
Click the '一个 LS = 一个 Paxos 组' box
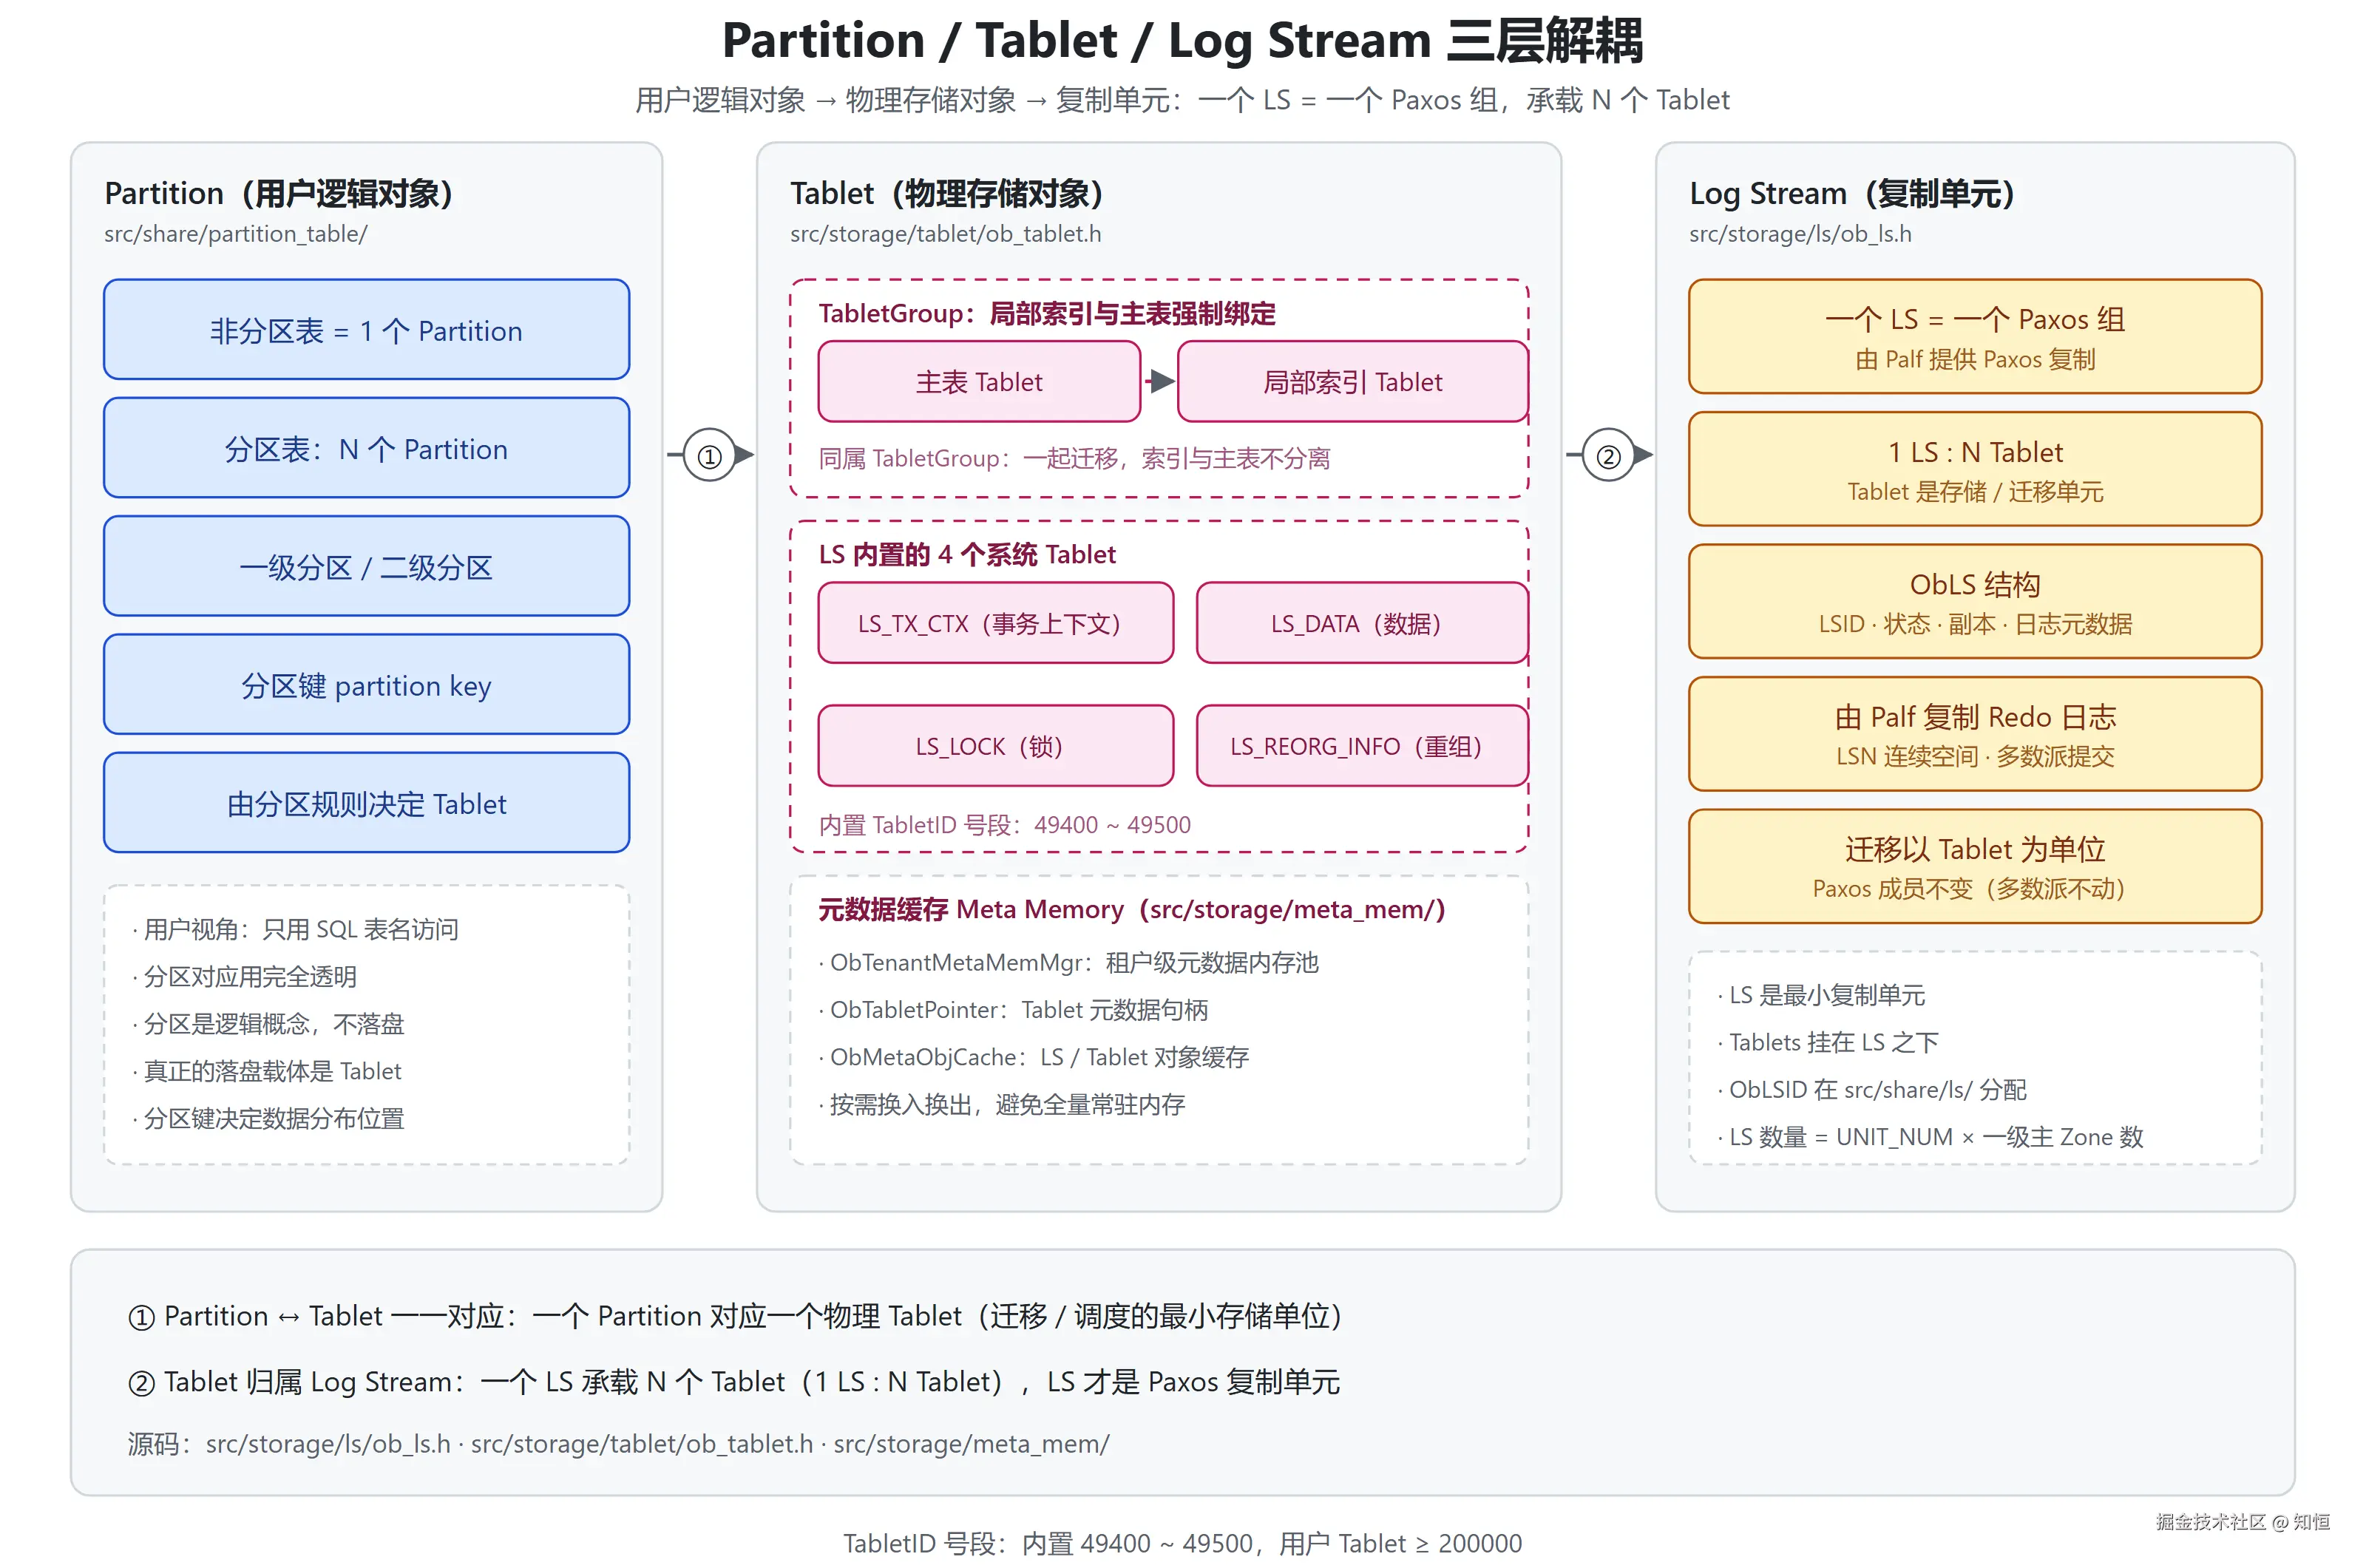tap(1975, 337)
